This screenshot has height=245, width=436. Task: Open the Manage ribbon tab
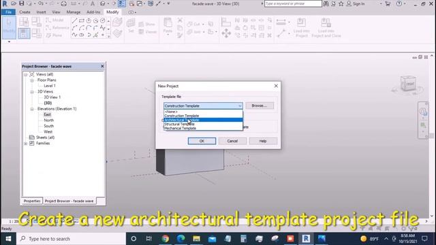[x=74, y=12]
